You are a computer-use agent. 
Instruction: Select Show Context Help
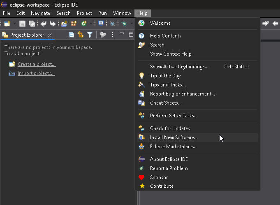click(x=197, y=54)
